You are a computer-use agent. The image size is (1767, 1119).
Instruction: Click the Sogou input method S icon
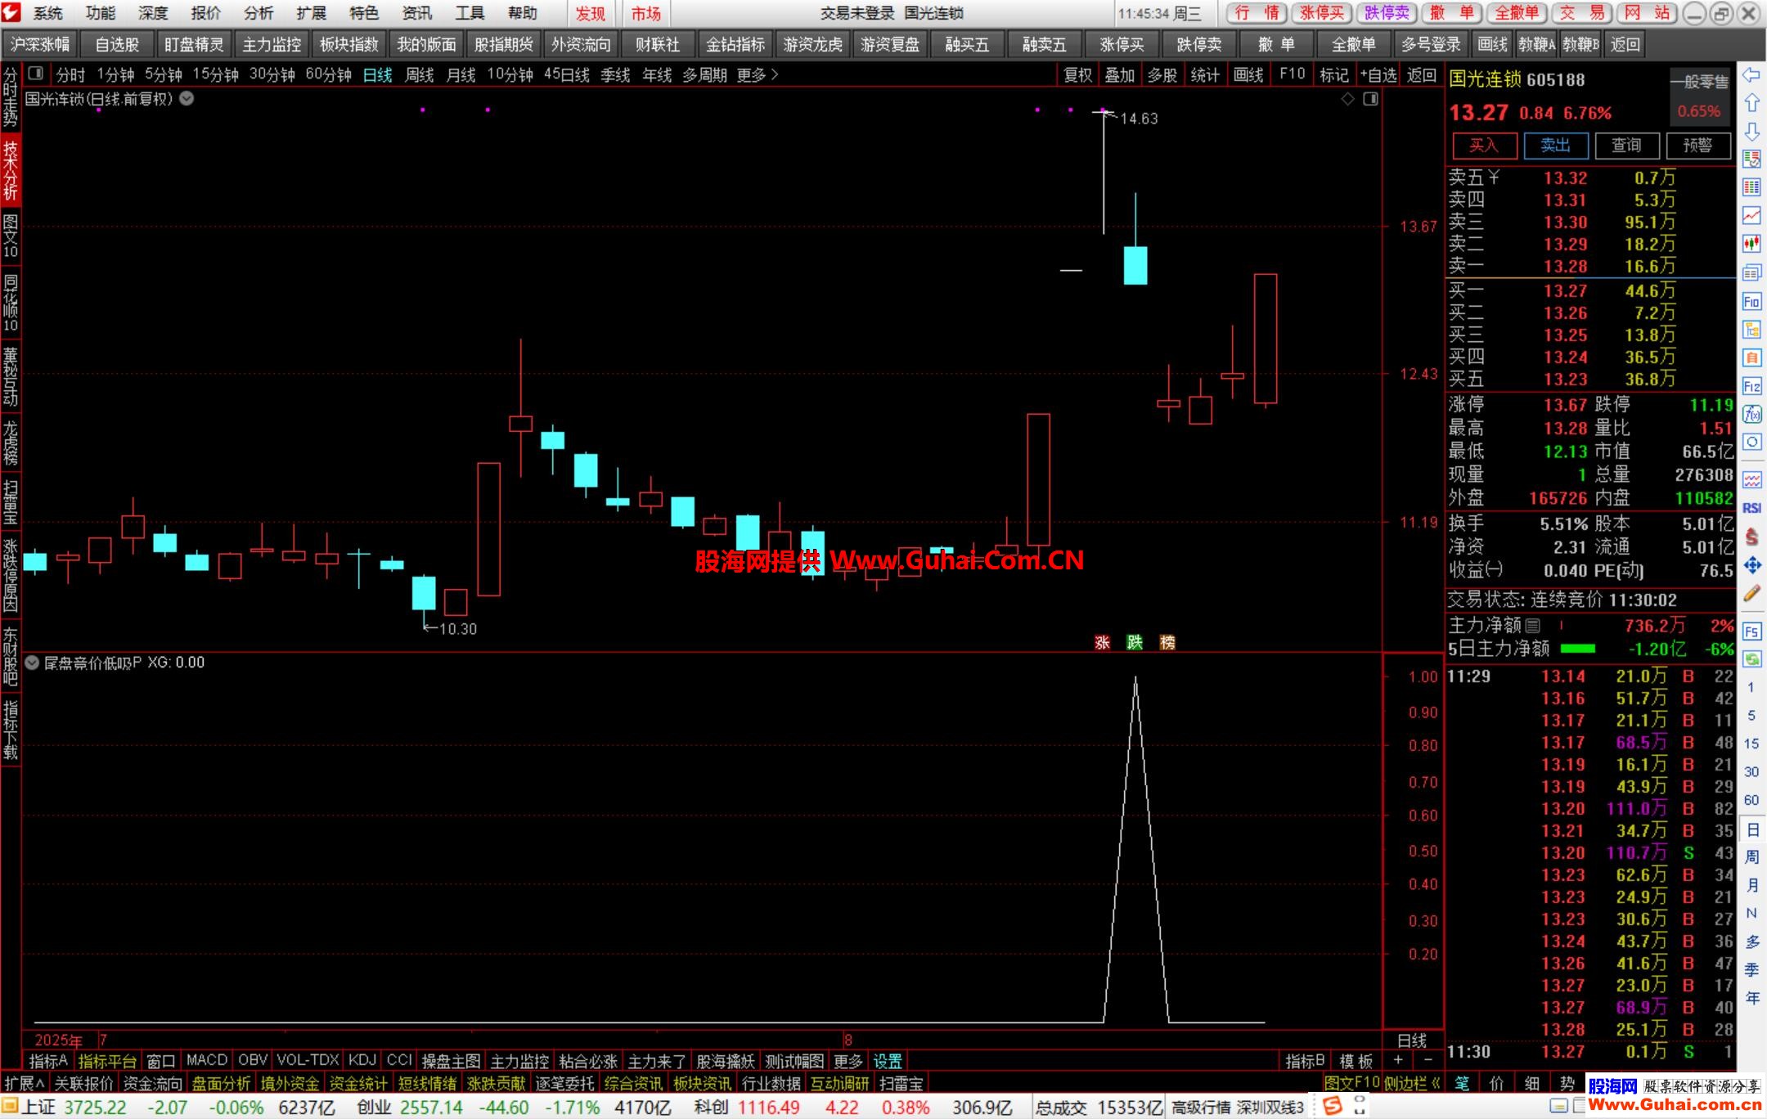1333,1107
